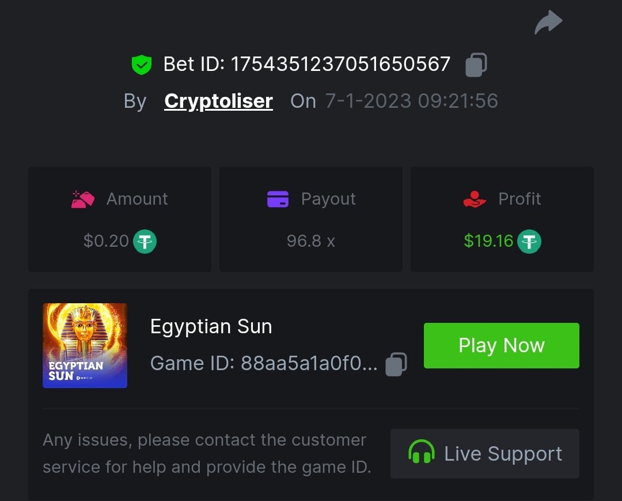Open the Cryptoliser user profile link
This screenshot has height=501, width=622.
click(218, 101)
